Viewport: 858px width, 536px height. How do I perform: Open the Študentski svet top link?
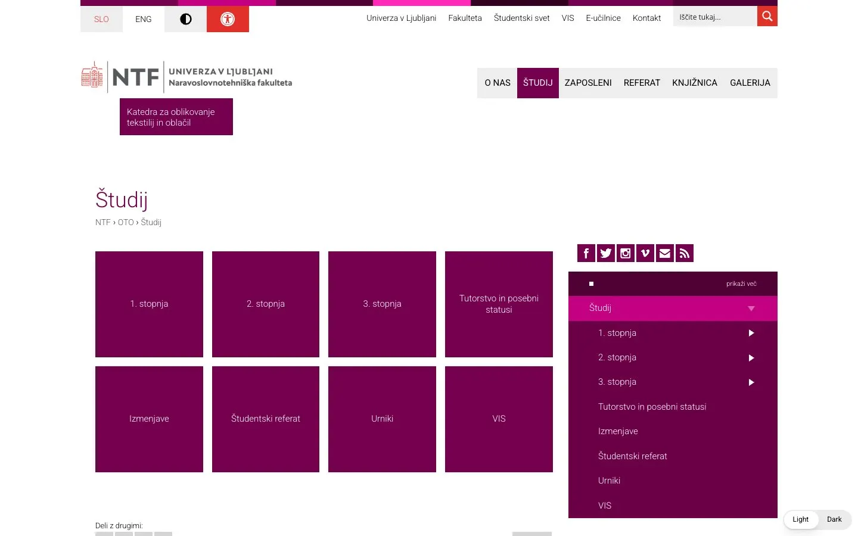click(x=521, y=18)
